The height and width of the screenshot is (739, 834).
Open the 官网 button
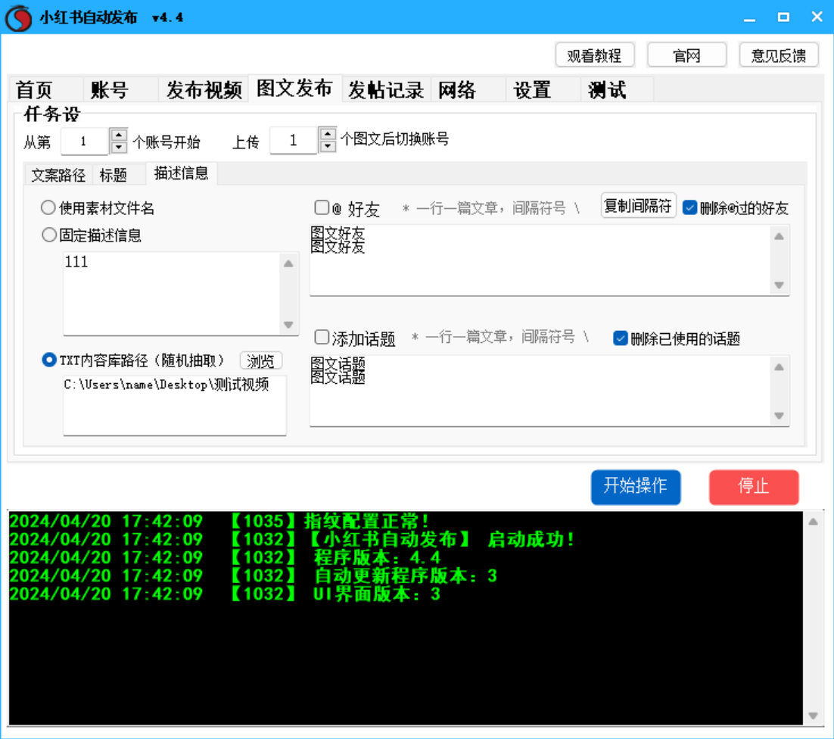[686, 55]
